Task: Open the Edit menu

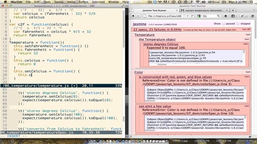Action: (37, 2)
